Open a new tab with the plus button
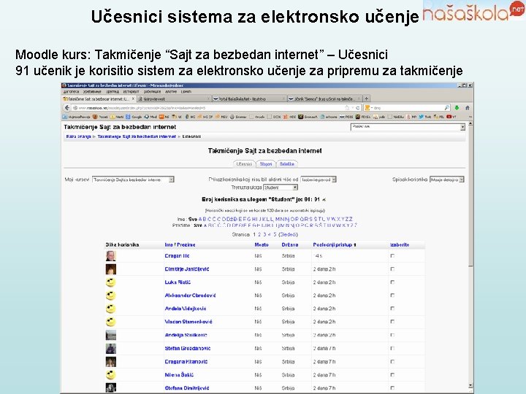This screenshot has height=394, width=526. (366, 98)
